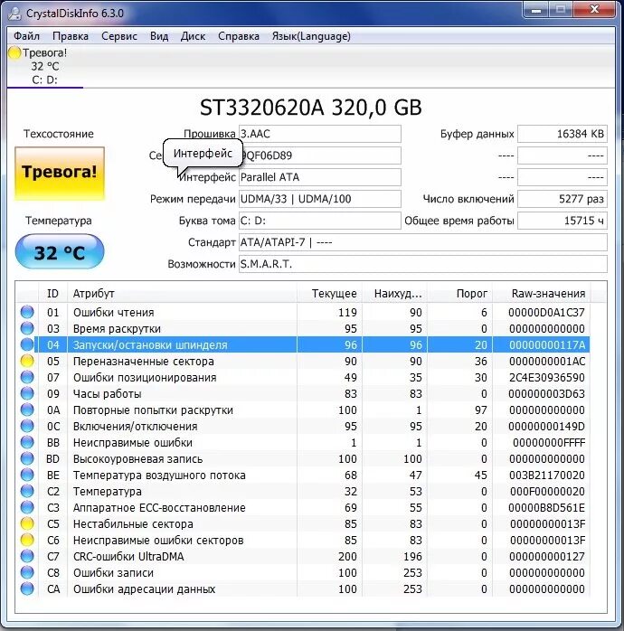The image size is (624, 631).
Task: Click raw value 00000000FFFF
Action: (x=549, y=443)
